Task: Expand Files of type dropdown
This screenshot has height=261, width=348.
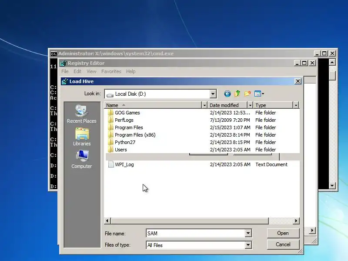Action: (248, 245)
